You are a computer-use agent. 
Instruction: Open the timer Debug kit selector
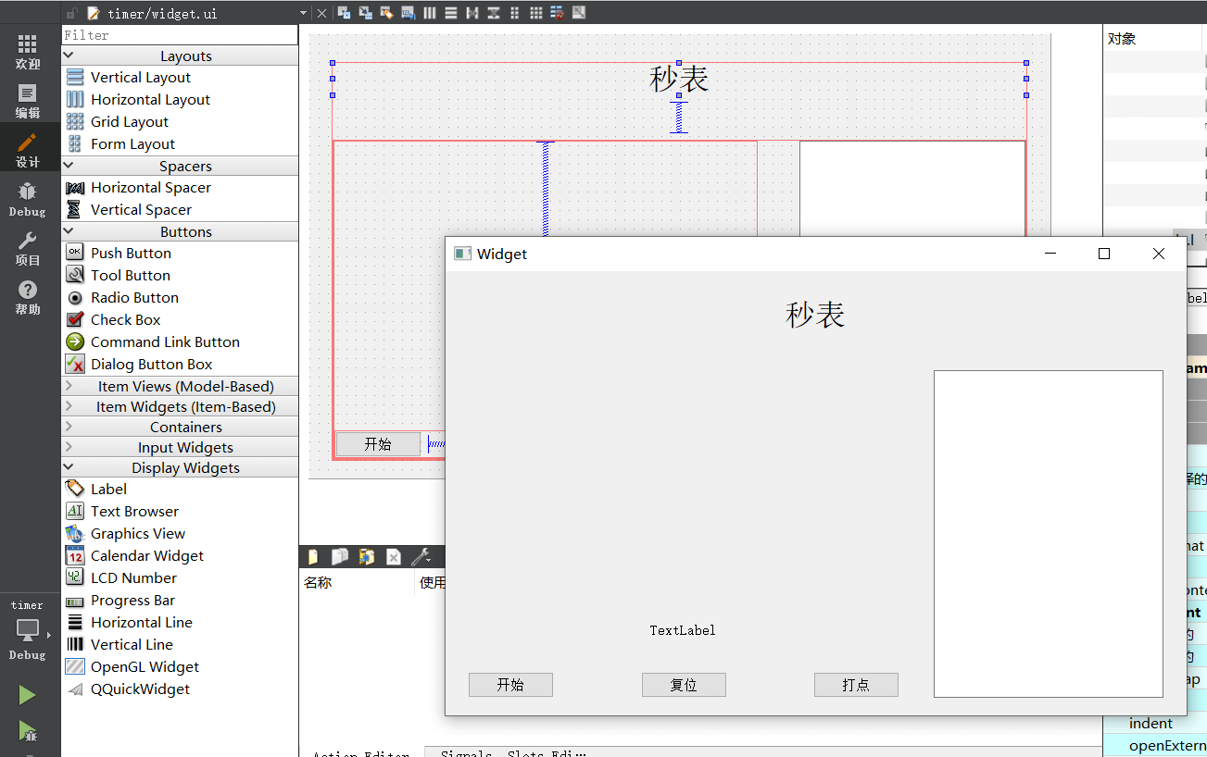(28, 630)
